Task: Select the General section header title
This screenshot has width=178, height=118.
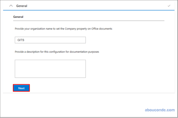Action: pyautogui.click(x=22, y=6)
